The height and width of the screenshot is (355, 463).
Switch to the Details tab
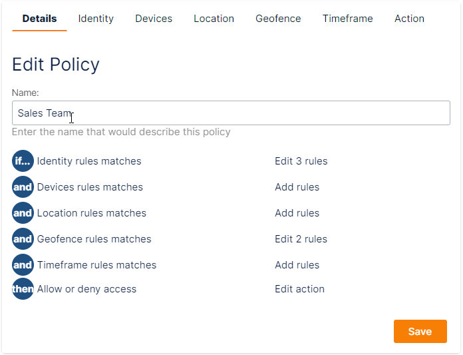pos(39,19)
